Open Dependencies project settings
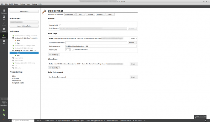 point(17,81)
